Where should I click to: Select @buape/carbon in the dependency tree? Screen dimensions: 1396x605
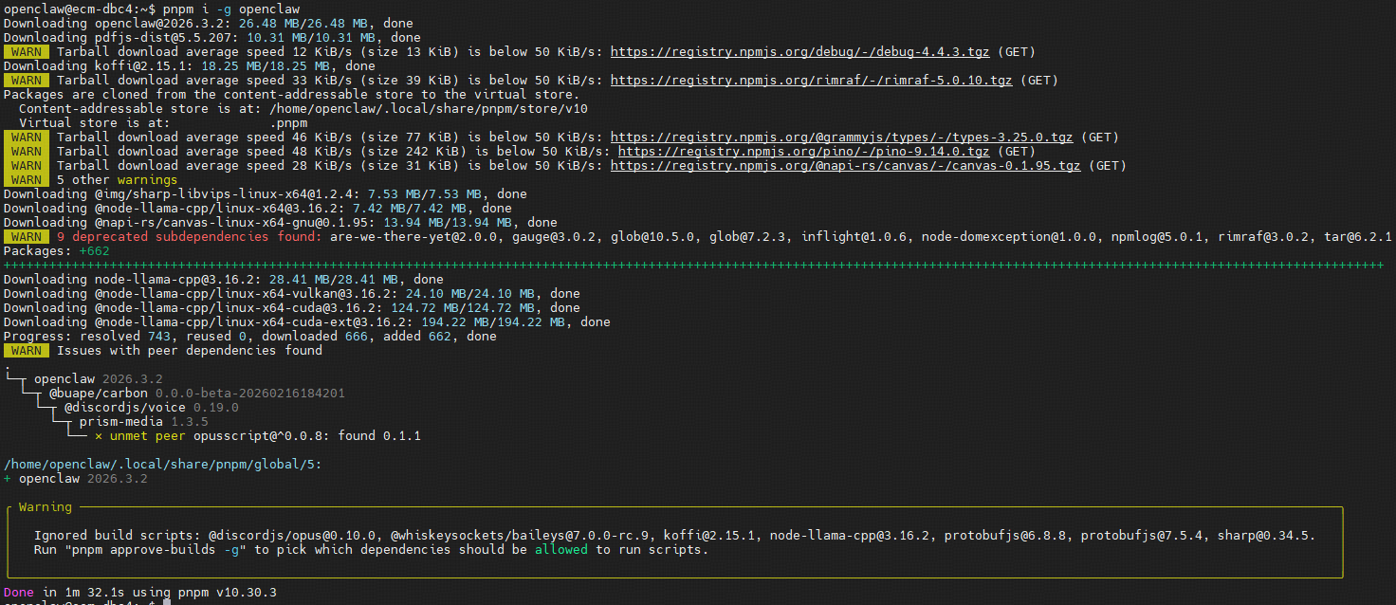click(x=99, y=394)
